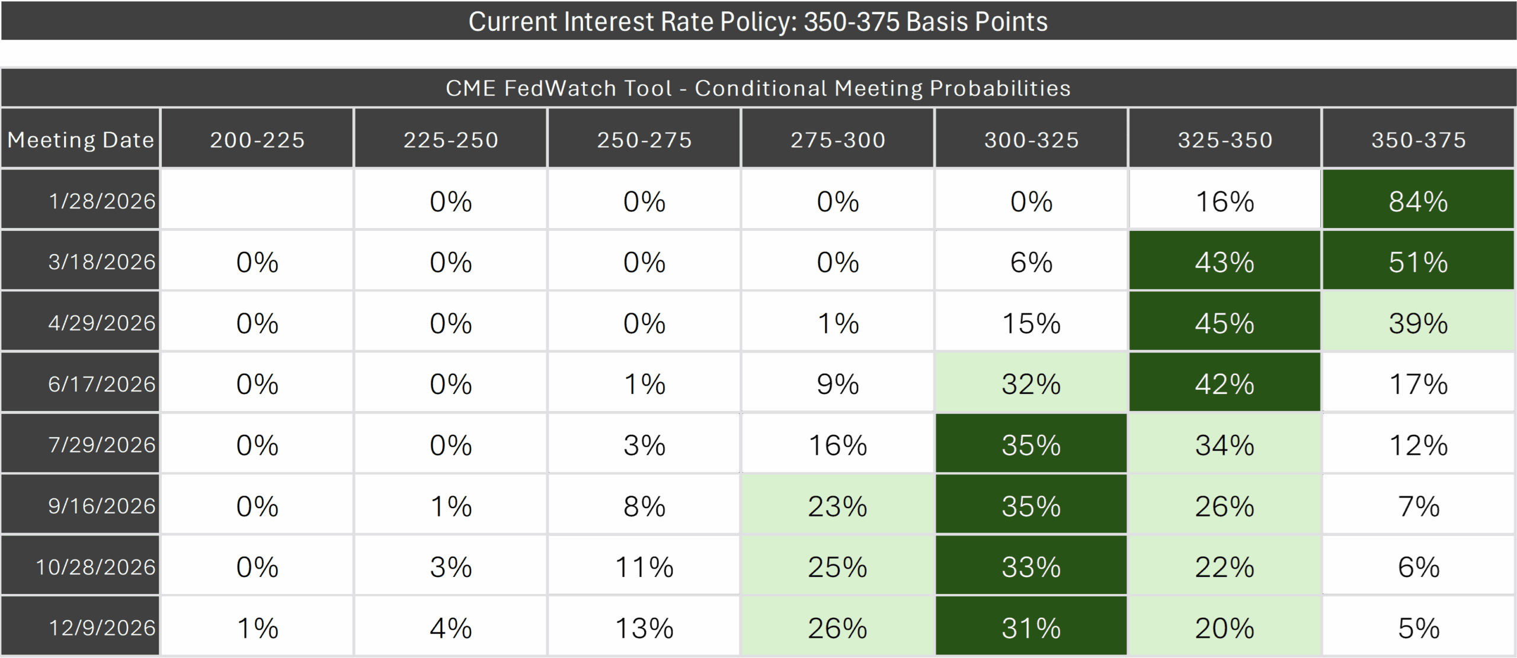Select the 200-225 column header

point(257,140)
